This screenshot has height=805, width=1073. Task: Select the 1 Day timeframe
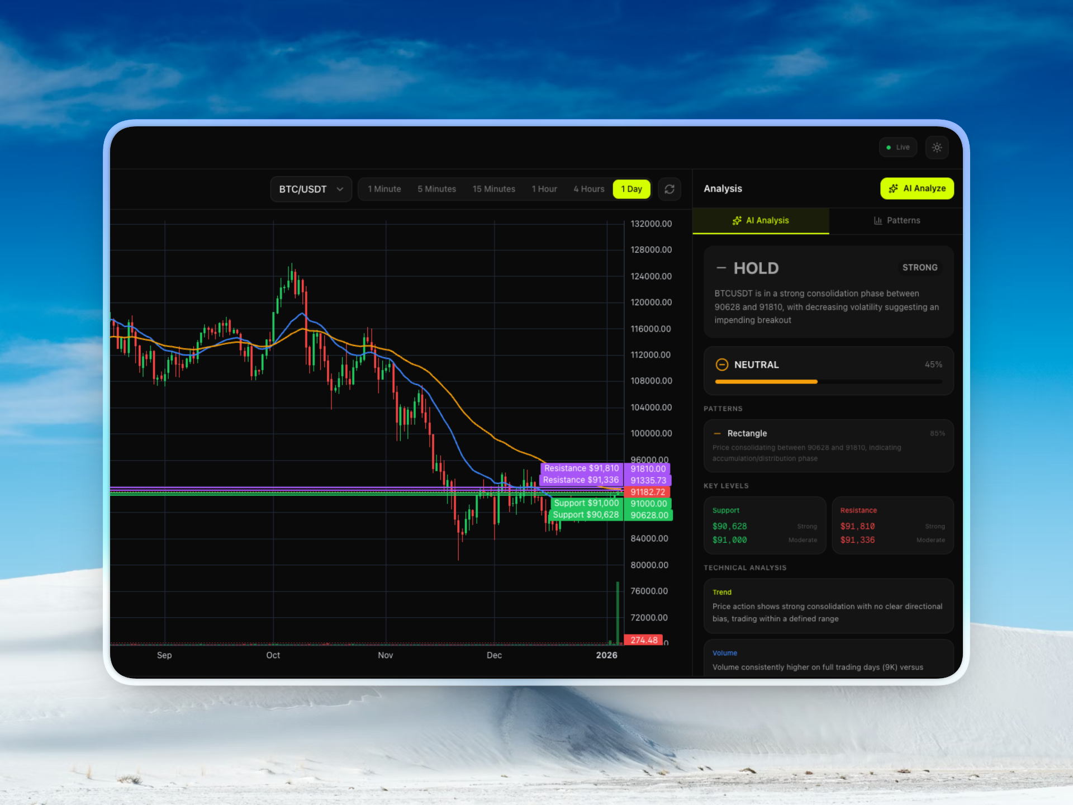coord(632,189)
